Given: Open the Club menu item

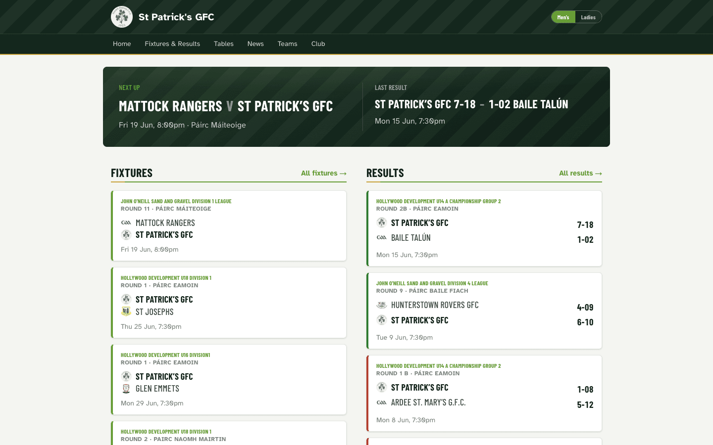Looking at the screenshot, I should click(x=318, y=44).
